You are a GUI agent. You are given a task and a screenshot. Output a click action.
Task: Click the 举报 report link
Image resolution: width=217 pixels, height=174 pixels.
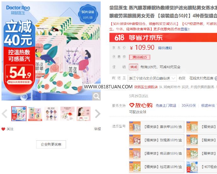coord(97,129)
